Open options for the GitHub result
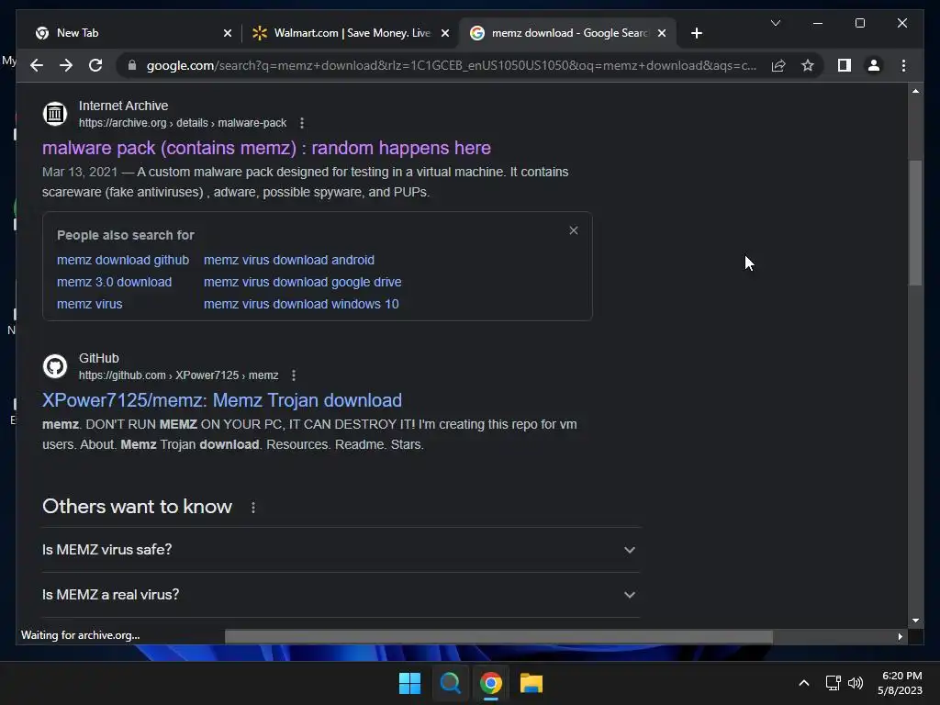Viewport: 940px width, 705px height. tap(293, 375)
